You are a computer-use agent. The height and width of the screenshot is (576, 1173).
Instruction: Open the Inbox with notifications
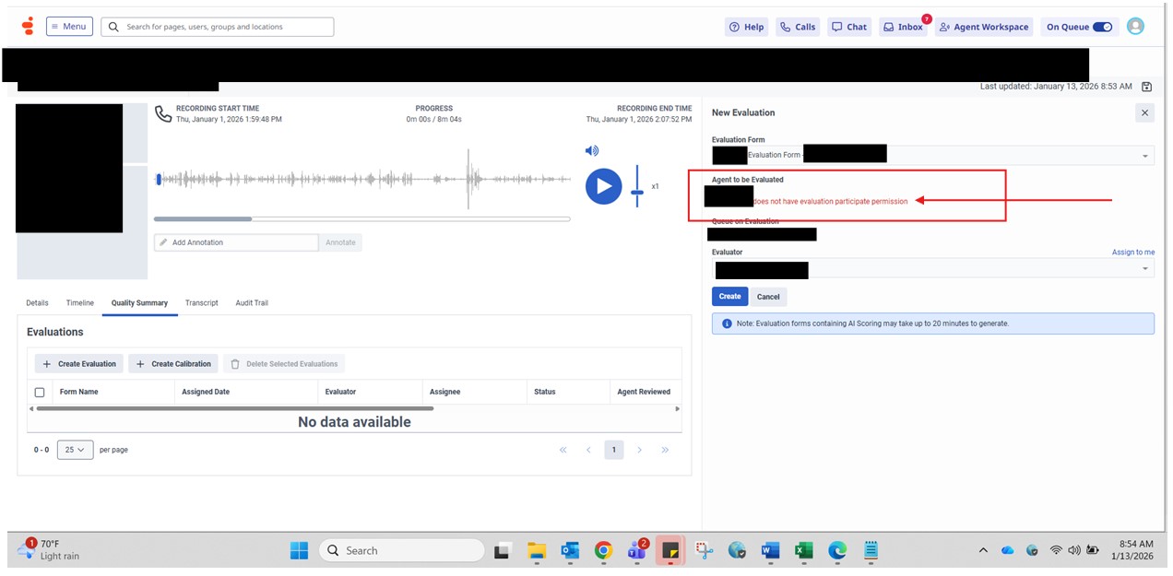[x=903, y=27]
